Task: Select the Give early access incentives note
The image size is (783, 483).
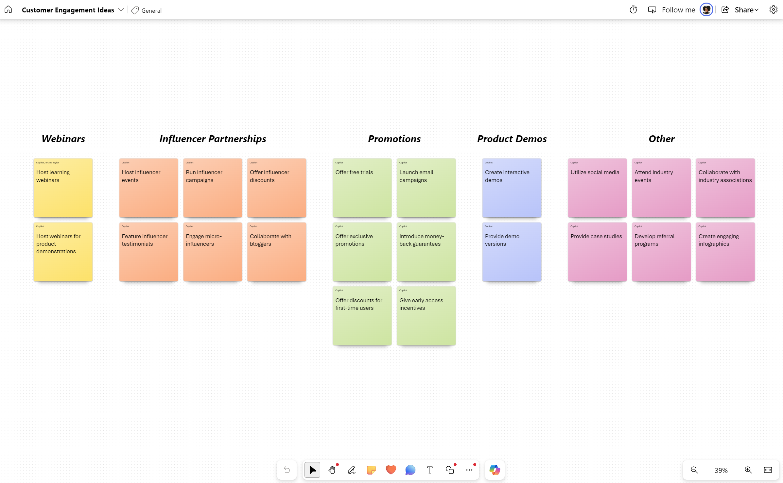Action: coord(426,316)
